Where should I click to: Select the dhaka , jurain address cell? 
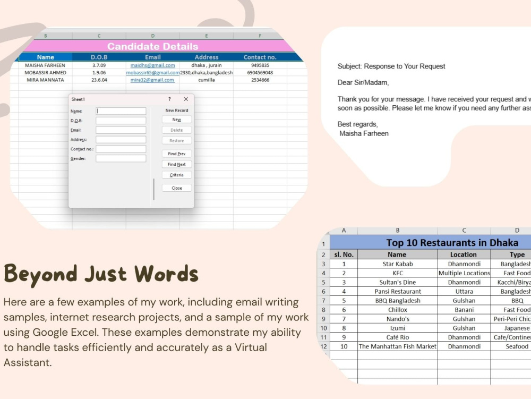207,65
